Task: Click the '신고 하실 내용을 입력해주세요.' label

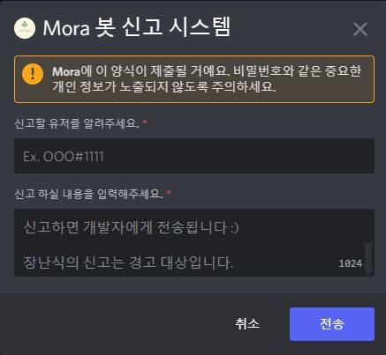Action: (88, 194)
